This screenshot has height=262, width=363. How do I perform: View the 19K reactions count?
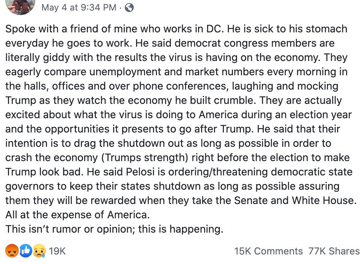pos(57,251)
